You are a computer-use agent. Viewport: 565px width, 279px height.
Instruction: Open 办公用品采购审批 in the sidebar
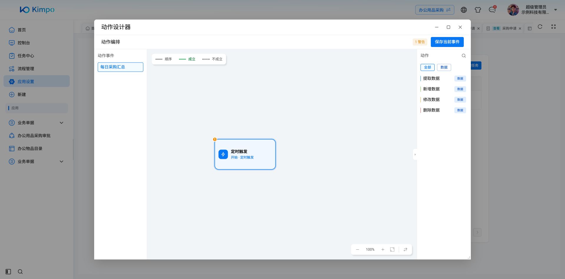(x=36, y=136)
